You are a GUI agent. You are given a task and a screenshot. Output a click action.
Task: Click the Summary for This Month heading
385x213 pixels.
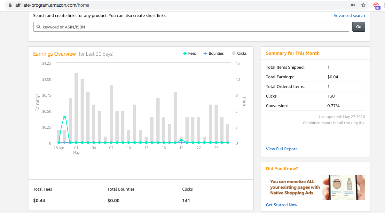coord(293,53)
